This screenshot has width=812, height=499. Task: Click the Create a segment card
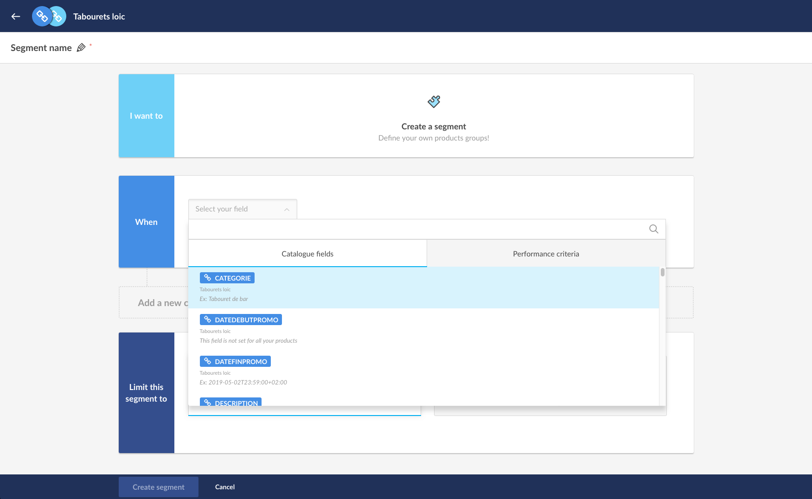[434, 116]
